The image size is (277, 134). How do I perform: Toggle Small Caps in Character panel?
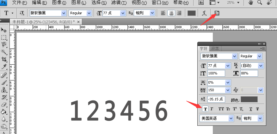point(228,109)
